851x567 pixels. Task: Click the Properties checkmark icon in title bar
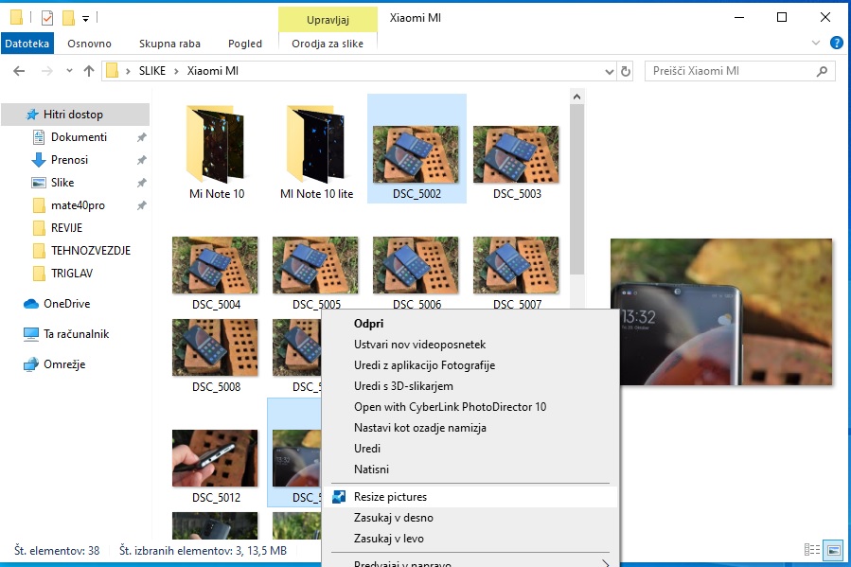click(x=47, y=17)
